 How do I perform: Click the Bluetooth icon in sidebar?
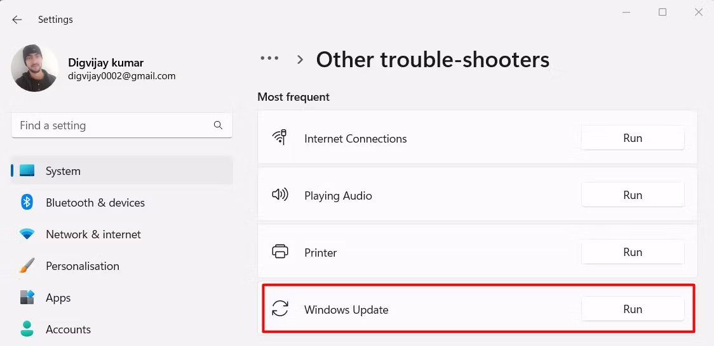27,203
